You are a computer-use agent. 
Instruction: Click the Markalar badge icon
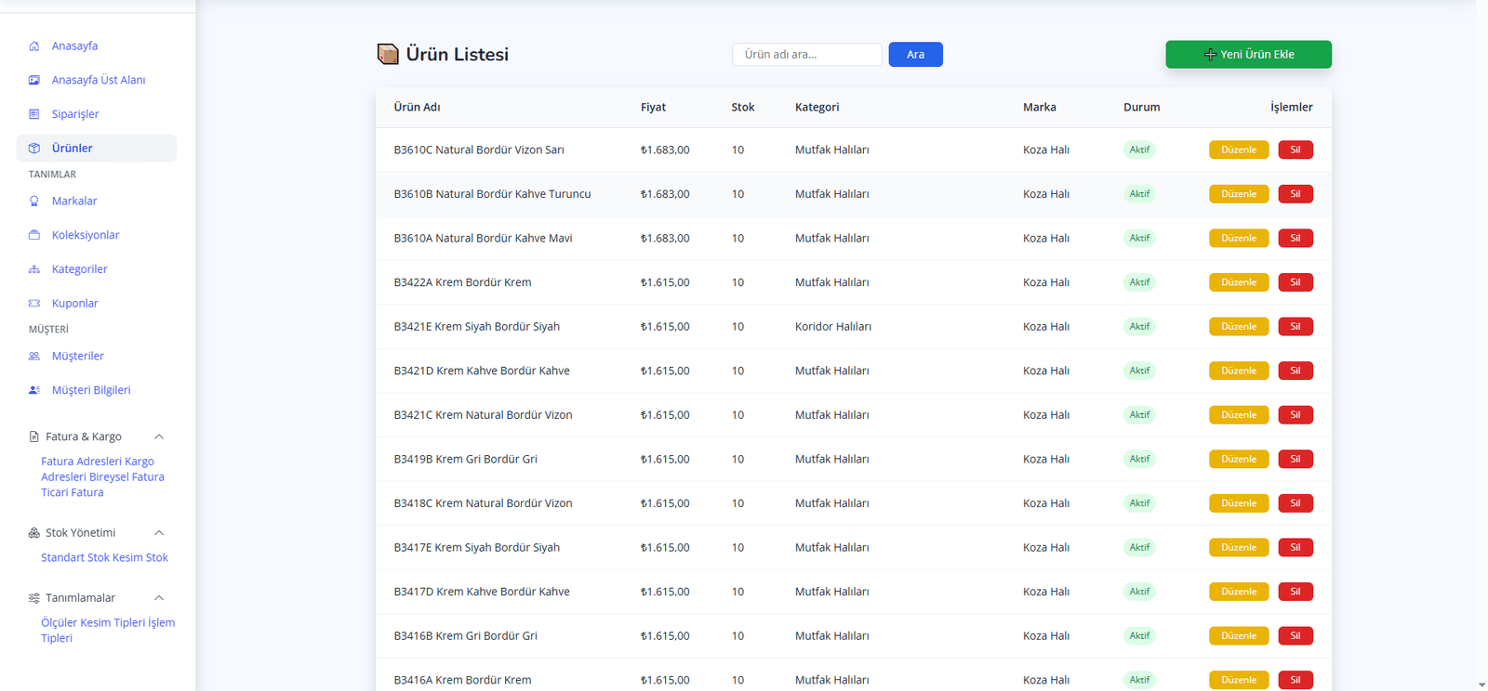pyautogui.click(x=34, y=201)
